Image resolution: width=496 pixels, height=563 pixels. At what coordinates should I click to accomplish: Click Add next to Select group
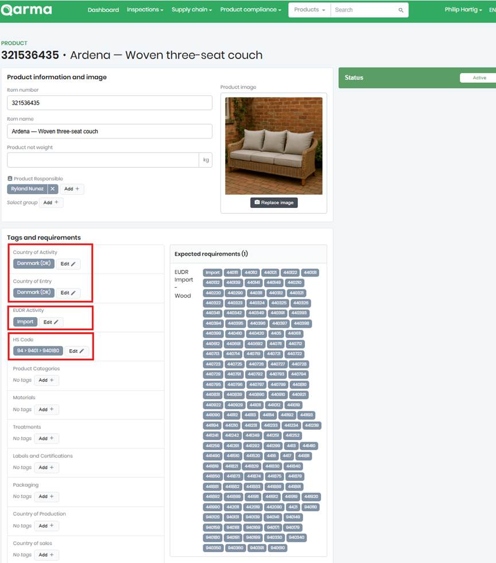click(x=51, y=202)
